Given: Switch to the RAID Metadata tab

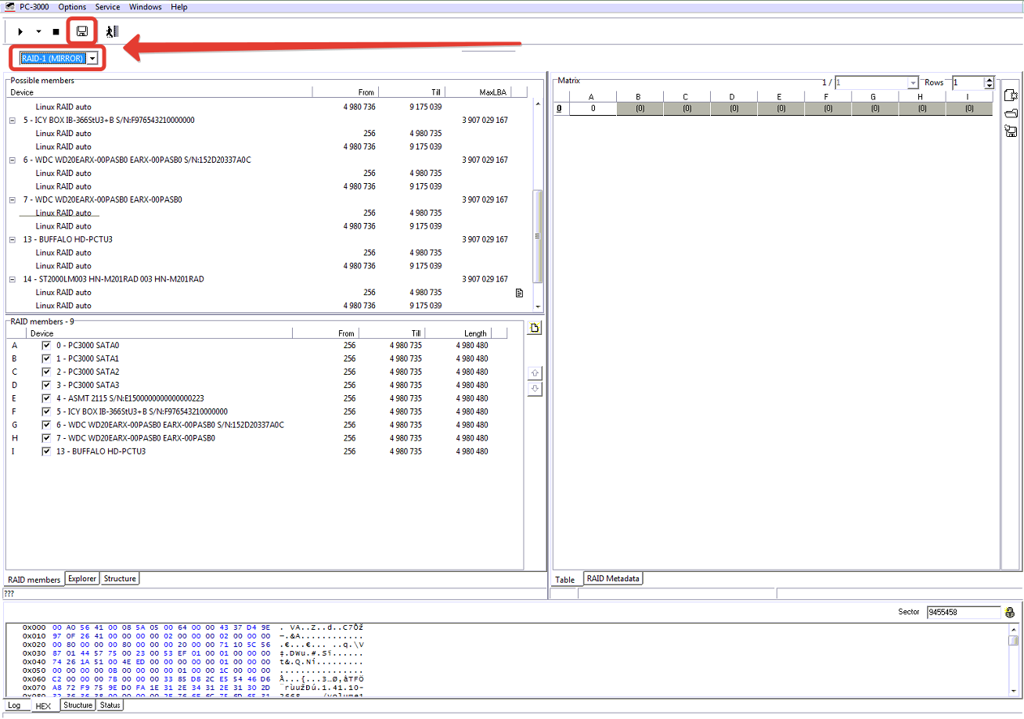Looking at the screenshot, I should (x=613, y=579).
